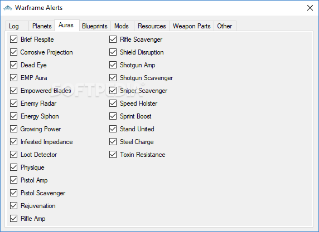Image resolution: width=319 pixels, height=232 pixels.
Task: Switch to the Resources tab
Action: [x=152, y=26]
